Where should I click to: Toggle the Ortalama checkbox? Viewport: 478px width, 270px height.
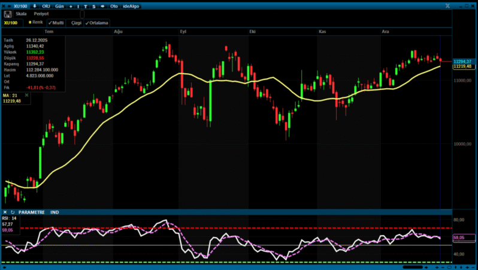tap(96, 23)
